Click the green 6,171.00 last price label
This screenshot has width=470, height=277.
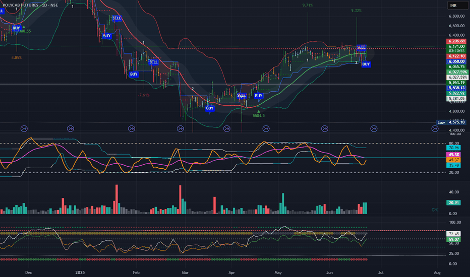(x=456, y=46)
